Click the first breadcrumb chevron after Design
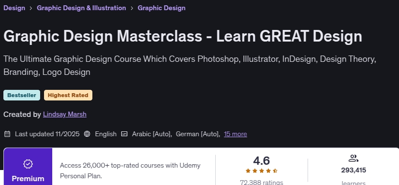399x185 pixels. coord(31,8)
